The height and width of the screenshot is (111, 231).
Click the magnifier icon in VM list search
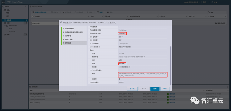(209, 13)
